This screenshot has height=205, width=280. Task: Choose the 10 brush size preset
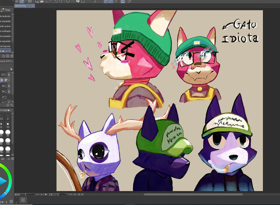pos(8,126)
